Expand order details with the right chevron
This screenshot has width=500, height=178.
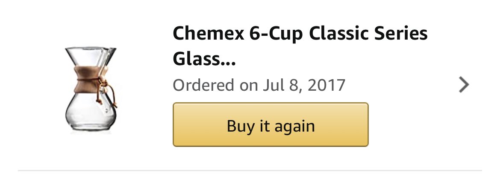pyautogui.click(x=464, y=85)
